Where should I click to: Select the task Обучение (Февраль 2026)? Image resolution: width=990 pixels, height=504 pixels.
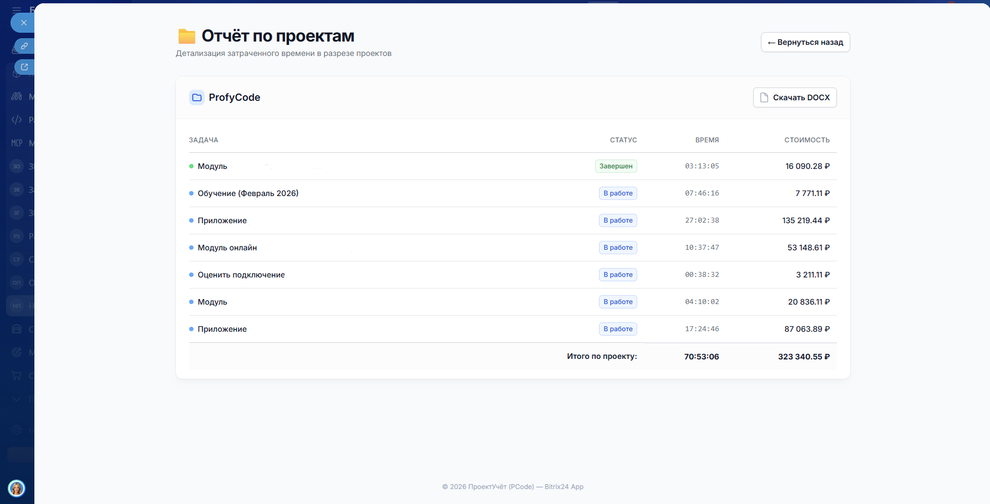[x=248, y=193]
